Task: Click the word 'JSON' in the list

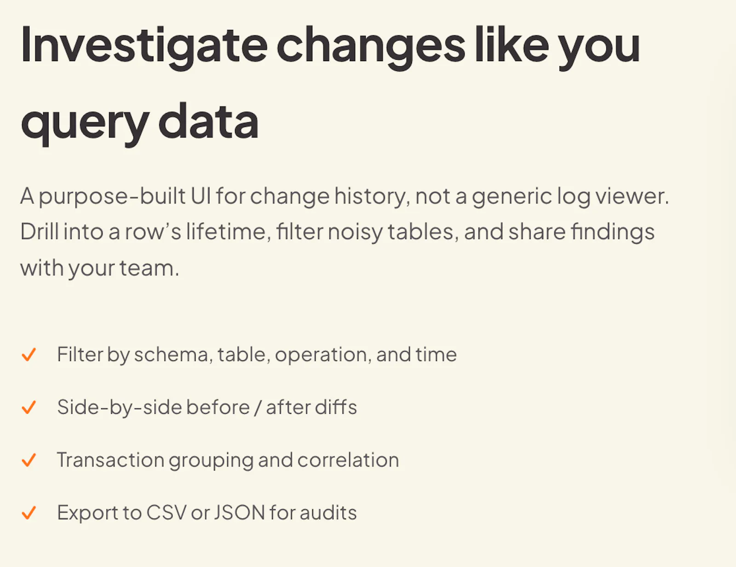Action: (x=239, y=513)
